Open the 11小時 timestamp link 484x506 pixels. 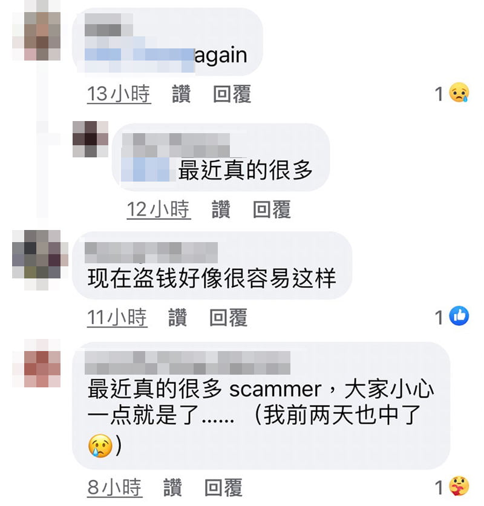(x=117, y=317)
